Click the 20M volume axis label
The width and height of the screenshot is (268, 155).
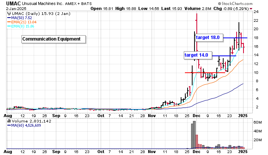click(258, 140)
